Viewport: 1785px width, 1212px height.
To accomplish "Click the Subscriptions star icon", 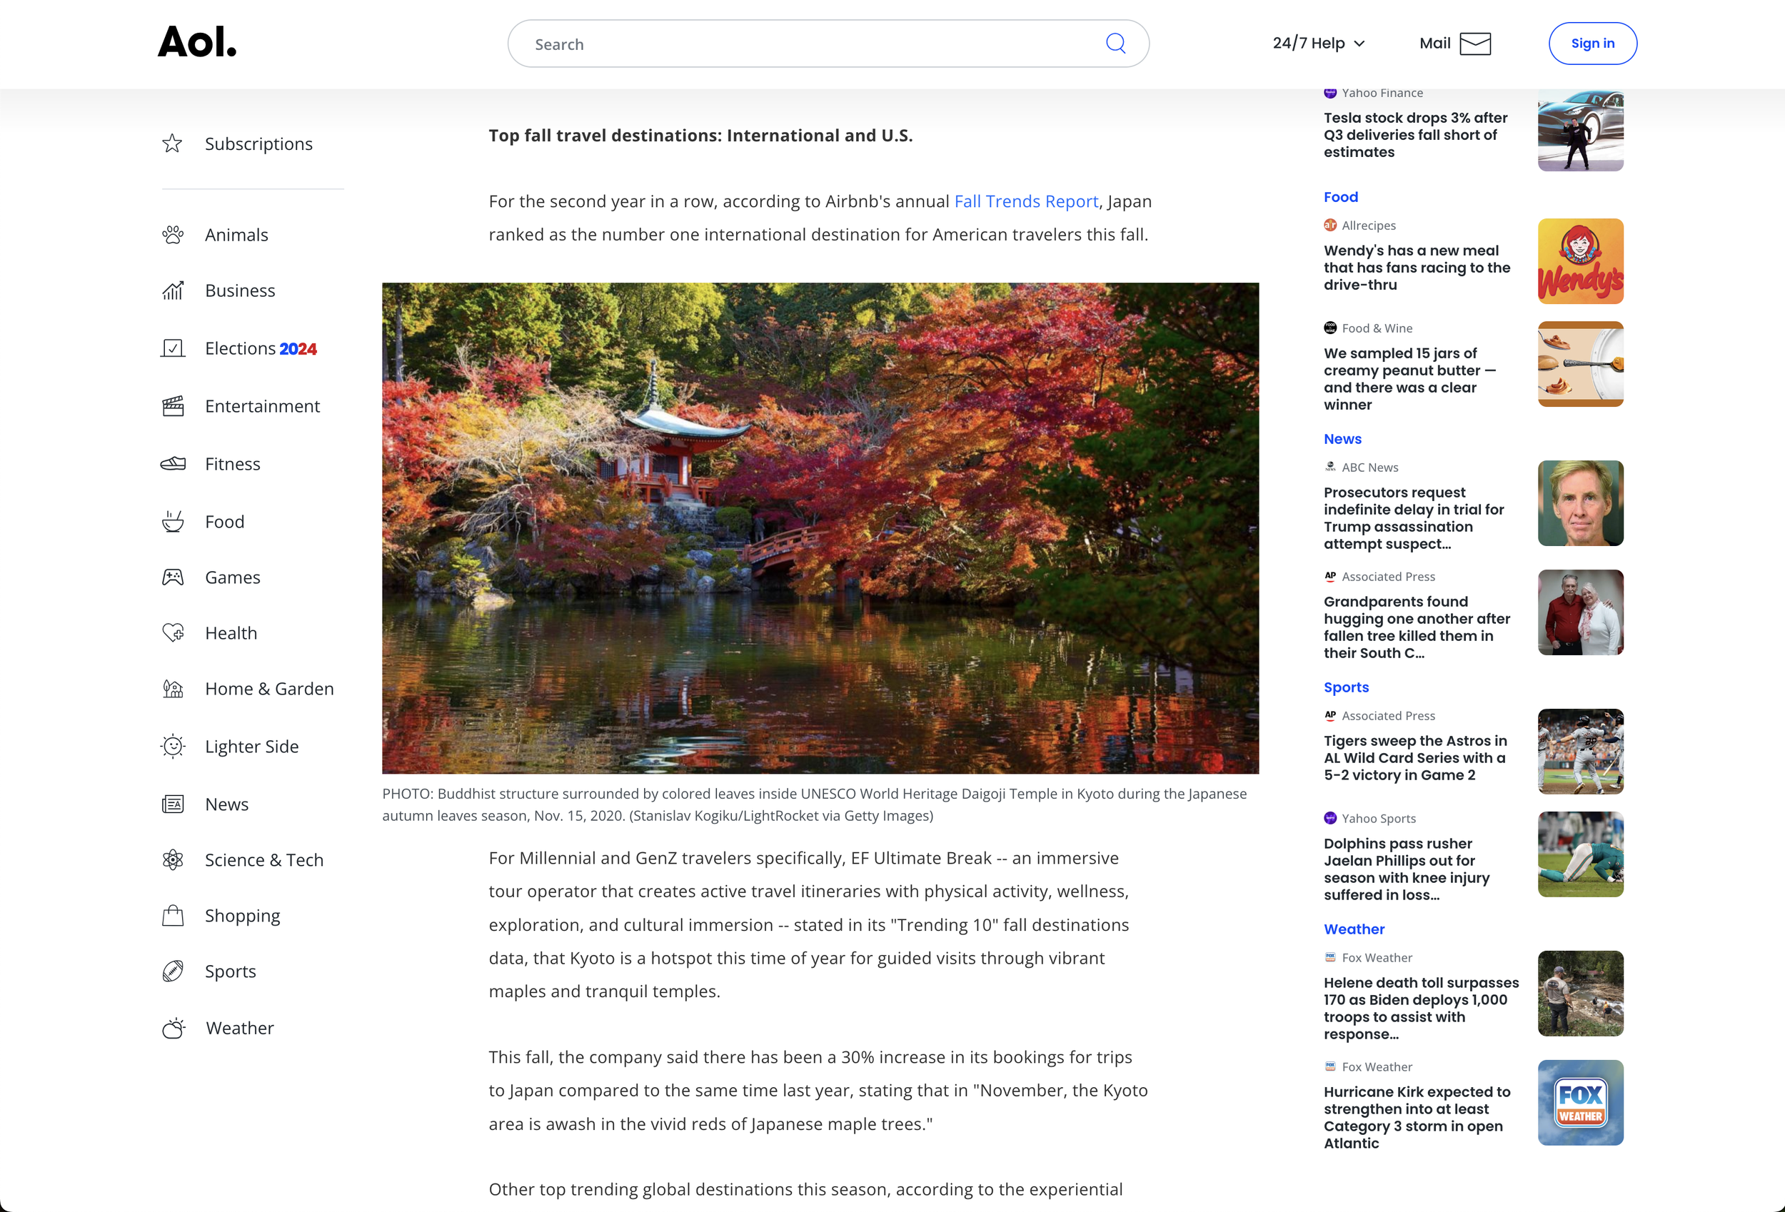I will (x=173, y=143).
